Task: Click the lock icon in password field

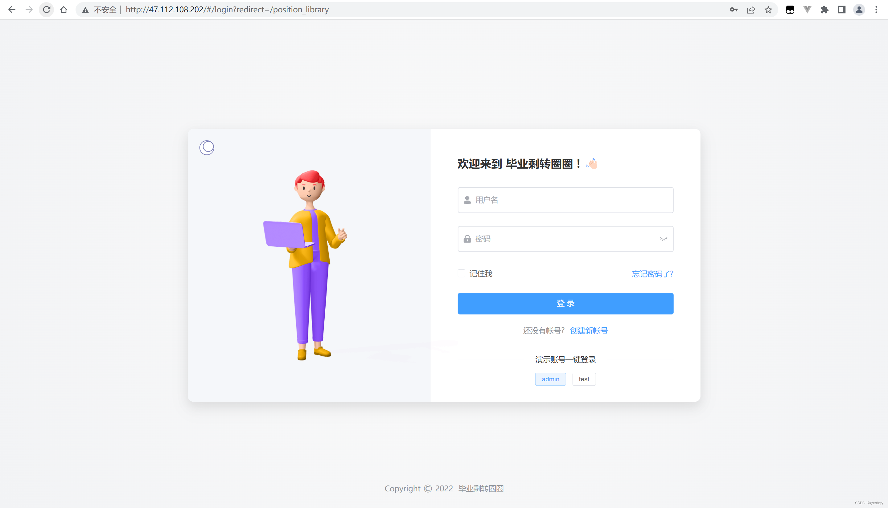Action: point(467,239)
